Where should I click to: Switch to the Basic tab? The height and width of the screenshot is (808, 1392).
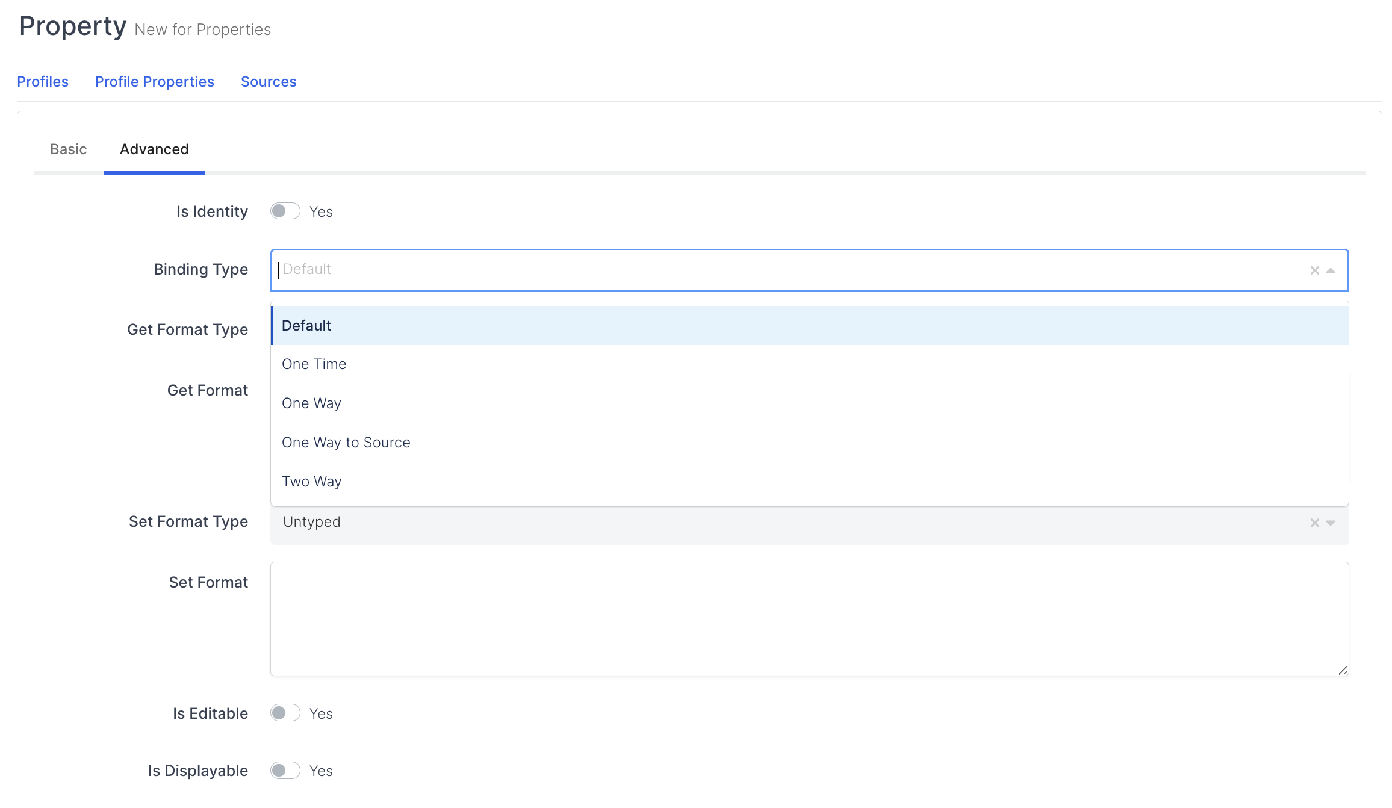68,149
